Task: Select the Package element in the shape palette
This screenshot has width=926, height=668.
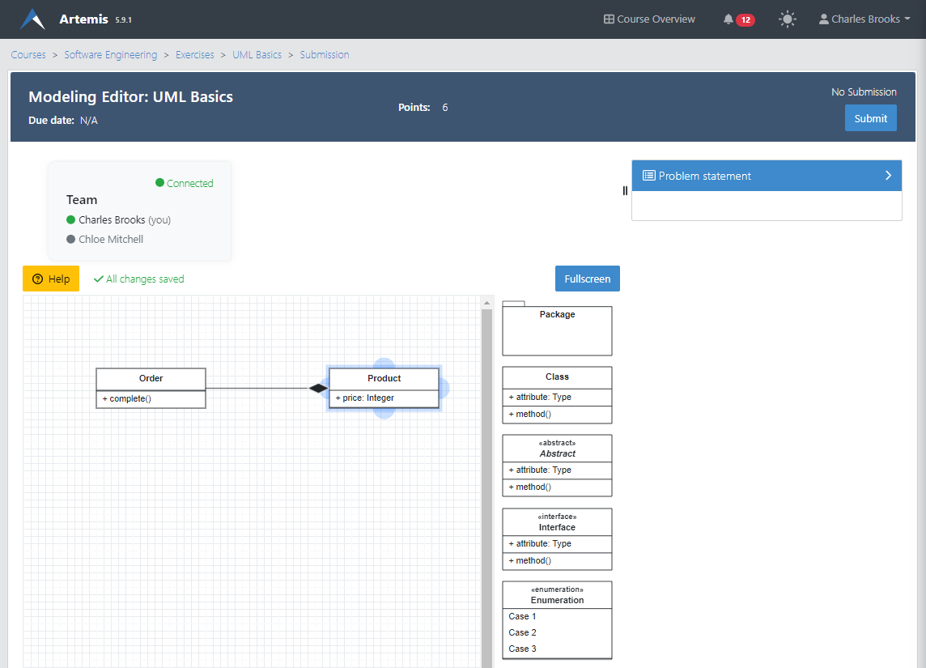Action: tap(557, 330)
